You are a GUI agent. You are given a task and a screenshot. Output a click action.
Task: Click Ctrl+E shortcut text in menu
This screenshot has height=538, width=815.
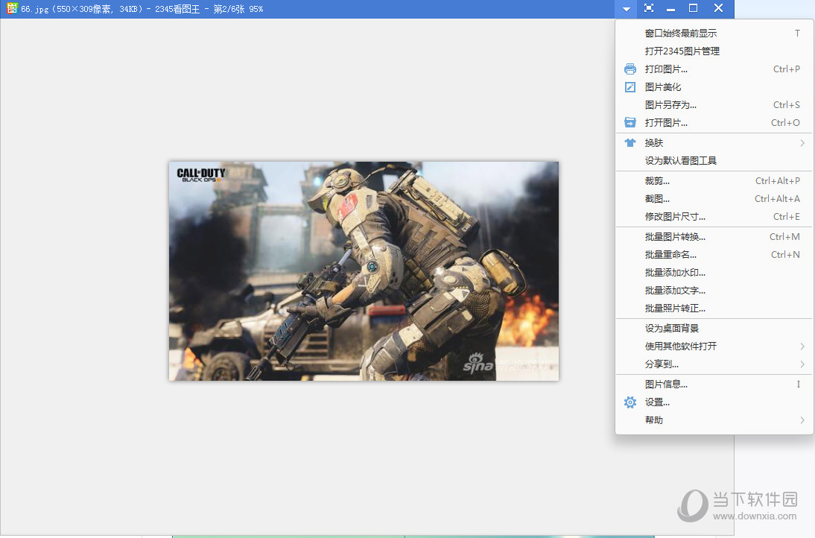(x=787, y=217)
